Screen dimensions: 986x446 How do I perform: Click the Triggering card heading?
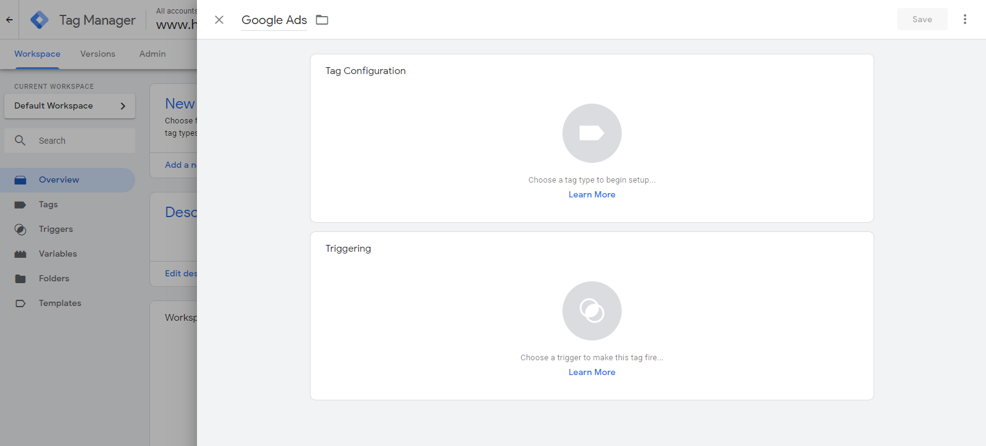pos(348,249)
